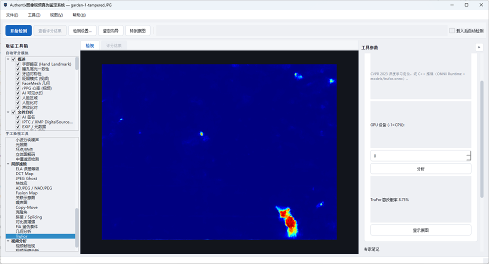Toggle the rPPG 心率 (视频) checkbox
This screenshot has width=489, height=264.
(18, 88)
